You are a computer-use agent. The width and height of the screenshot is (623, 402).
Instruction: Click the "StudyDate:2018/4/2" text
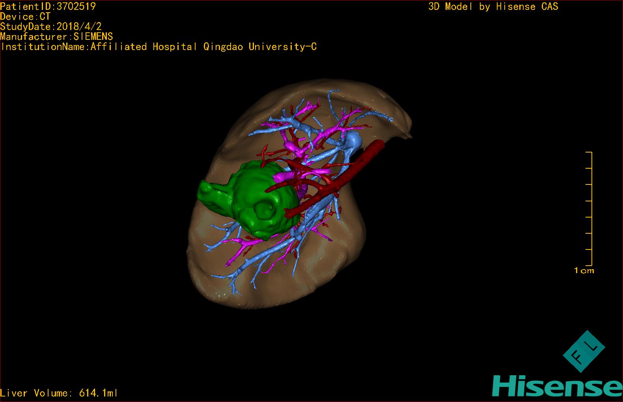51,26
